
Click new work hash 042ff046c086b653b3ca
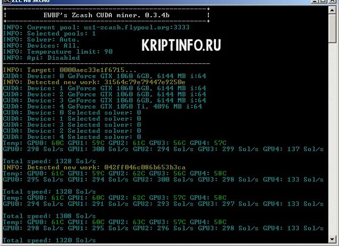(x=145, y=167)
